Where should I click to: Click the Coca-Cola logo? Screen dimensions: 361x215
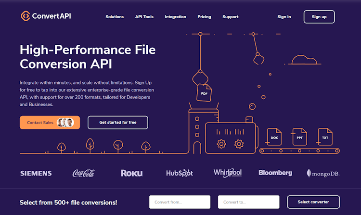coord(84,173)
